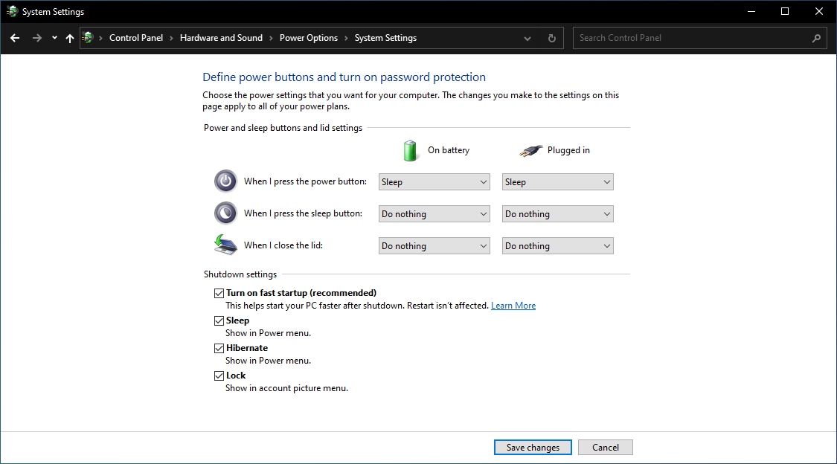Click the sleep button moon icon

[x=225, y=213]
